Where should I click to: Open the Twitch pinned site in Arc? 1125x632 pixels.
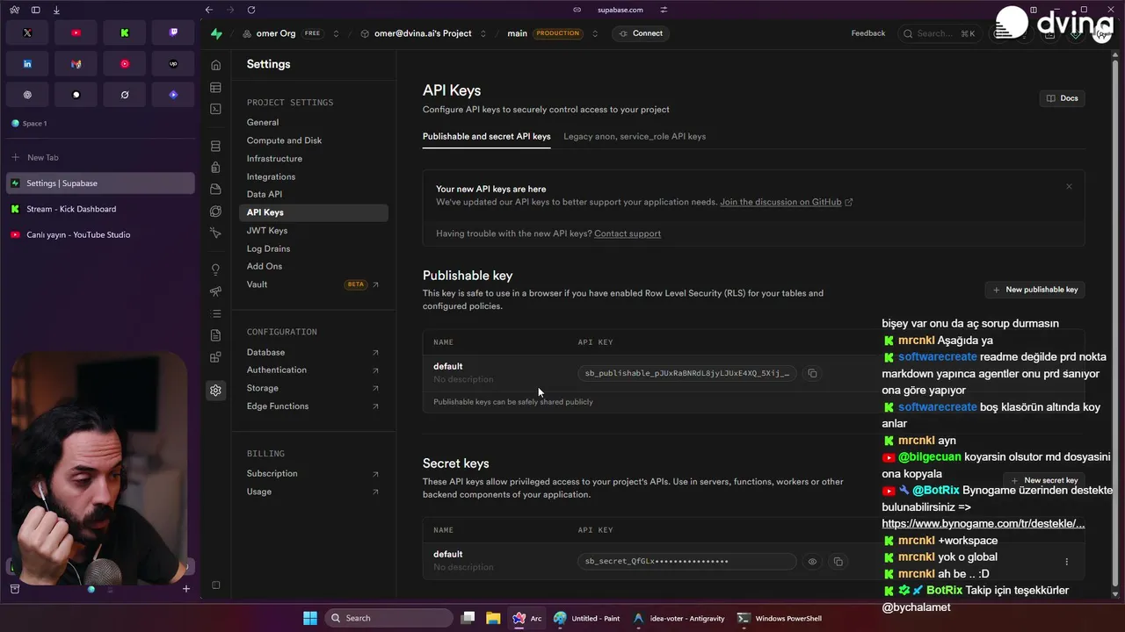coord(173,32)
